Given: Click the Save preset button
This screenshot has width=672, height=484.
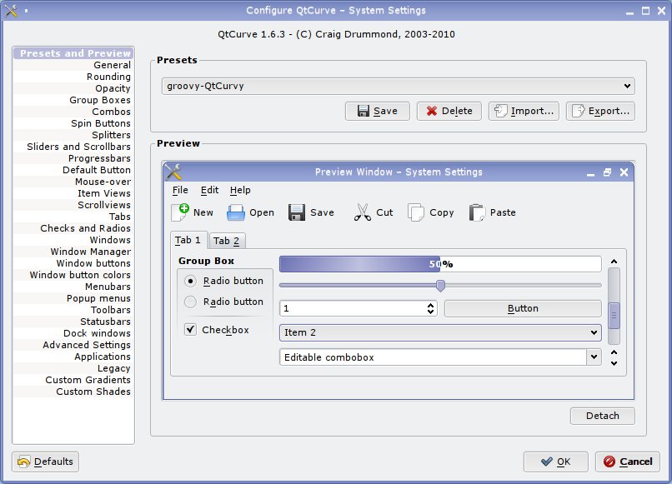Looking at the screenshot, I should point(378,112).
